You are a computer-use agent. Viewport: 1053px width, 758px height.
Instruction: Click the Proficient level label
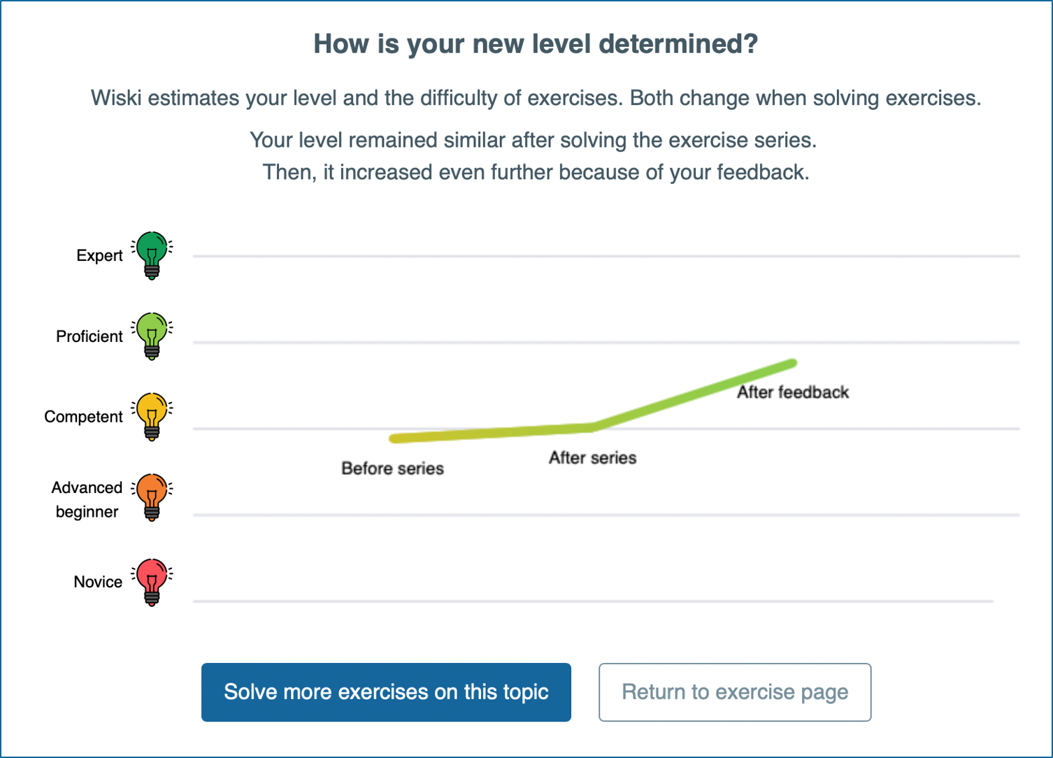(x=89, y=336)
